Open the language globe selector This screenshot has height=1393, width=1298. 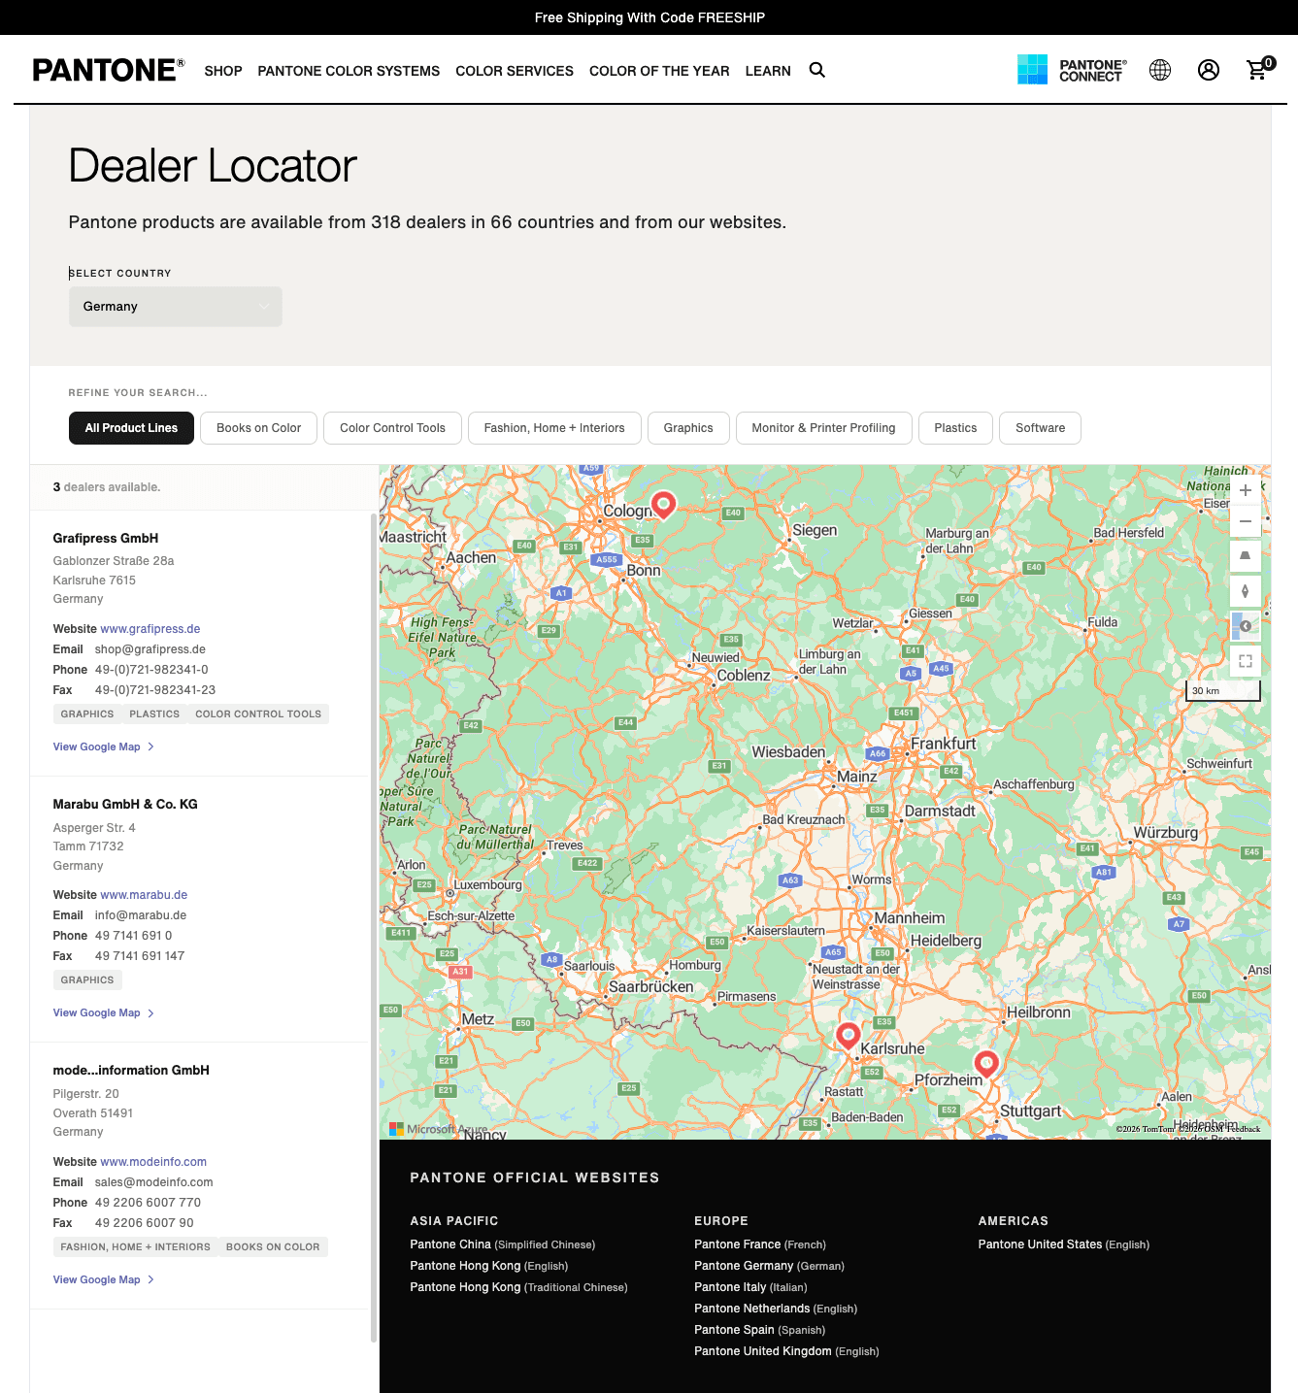click(1159, 70)
